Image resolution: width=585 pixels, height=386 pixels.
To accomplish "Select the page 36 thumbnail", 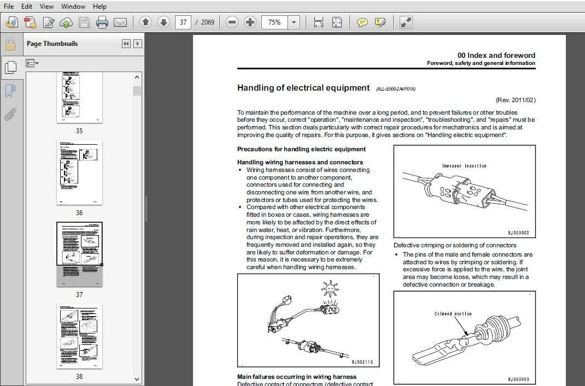I will tap(79, 173).
